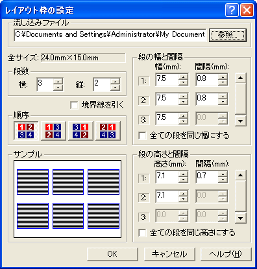Screen dimensions: 257x269
Task: Click column 2 spacing field
Action: click(207, 99)
